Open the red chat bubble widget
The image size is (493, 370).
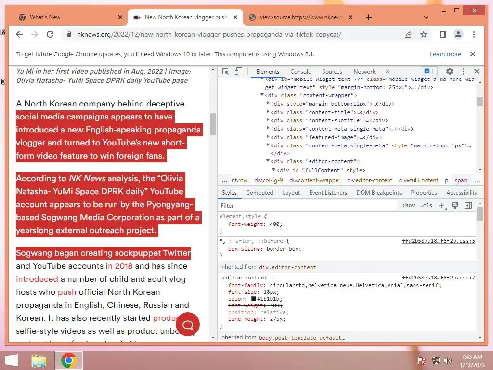click(x=188, y=324)
